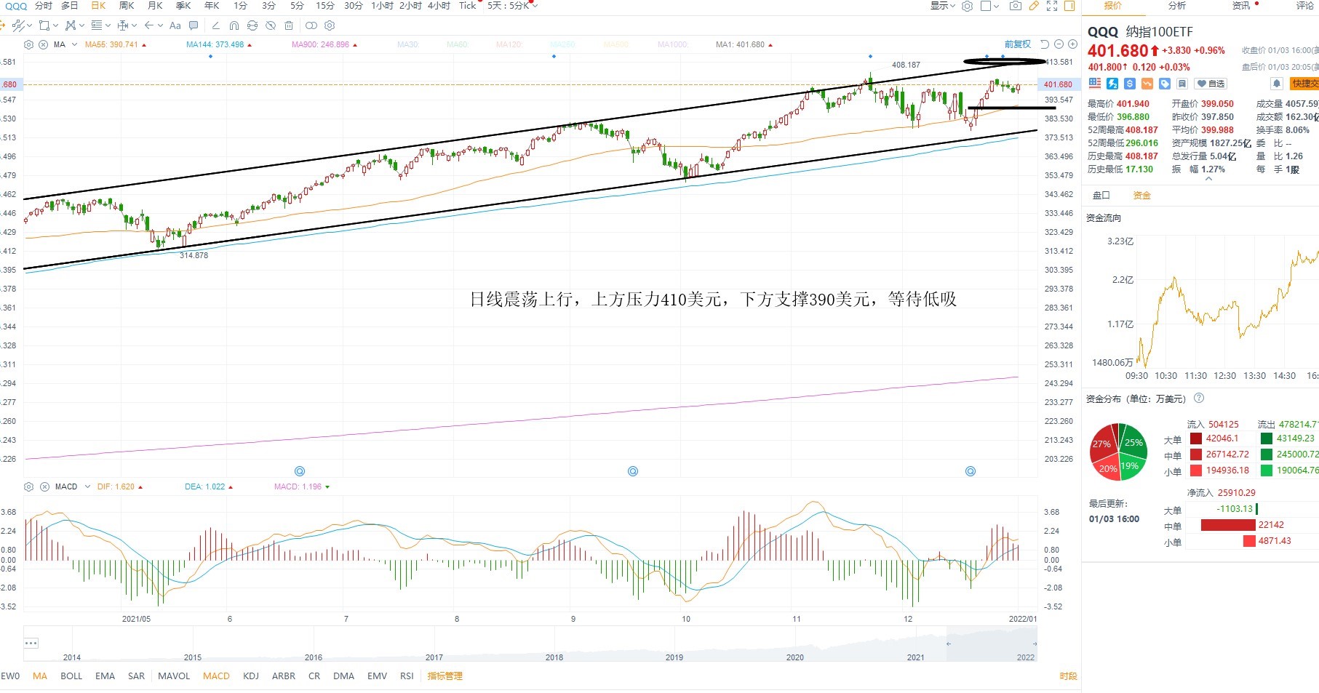This screenshot has height=693, width=1319.
Task: Delete drawings with the trash icon
Action: (289, 25)
